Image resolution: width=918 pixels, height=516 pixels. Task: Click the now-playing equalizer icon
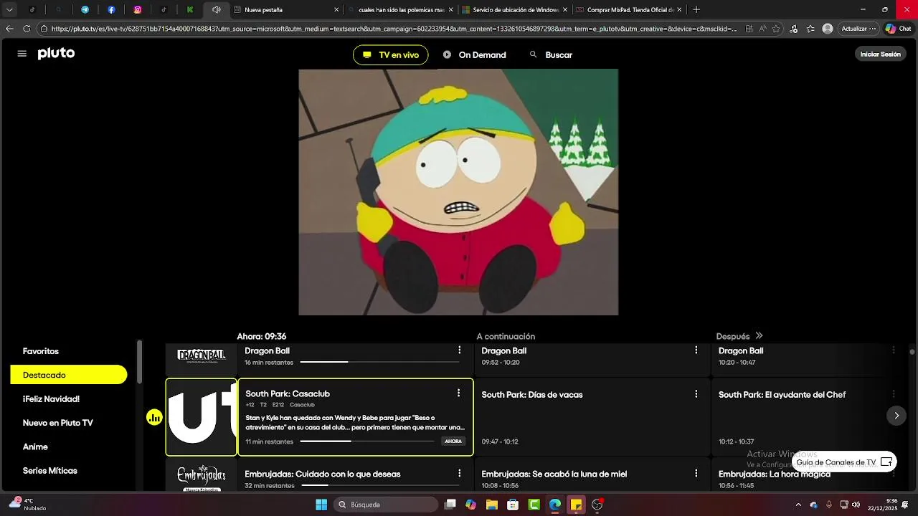[155, 417]
